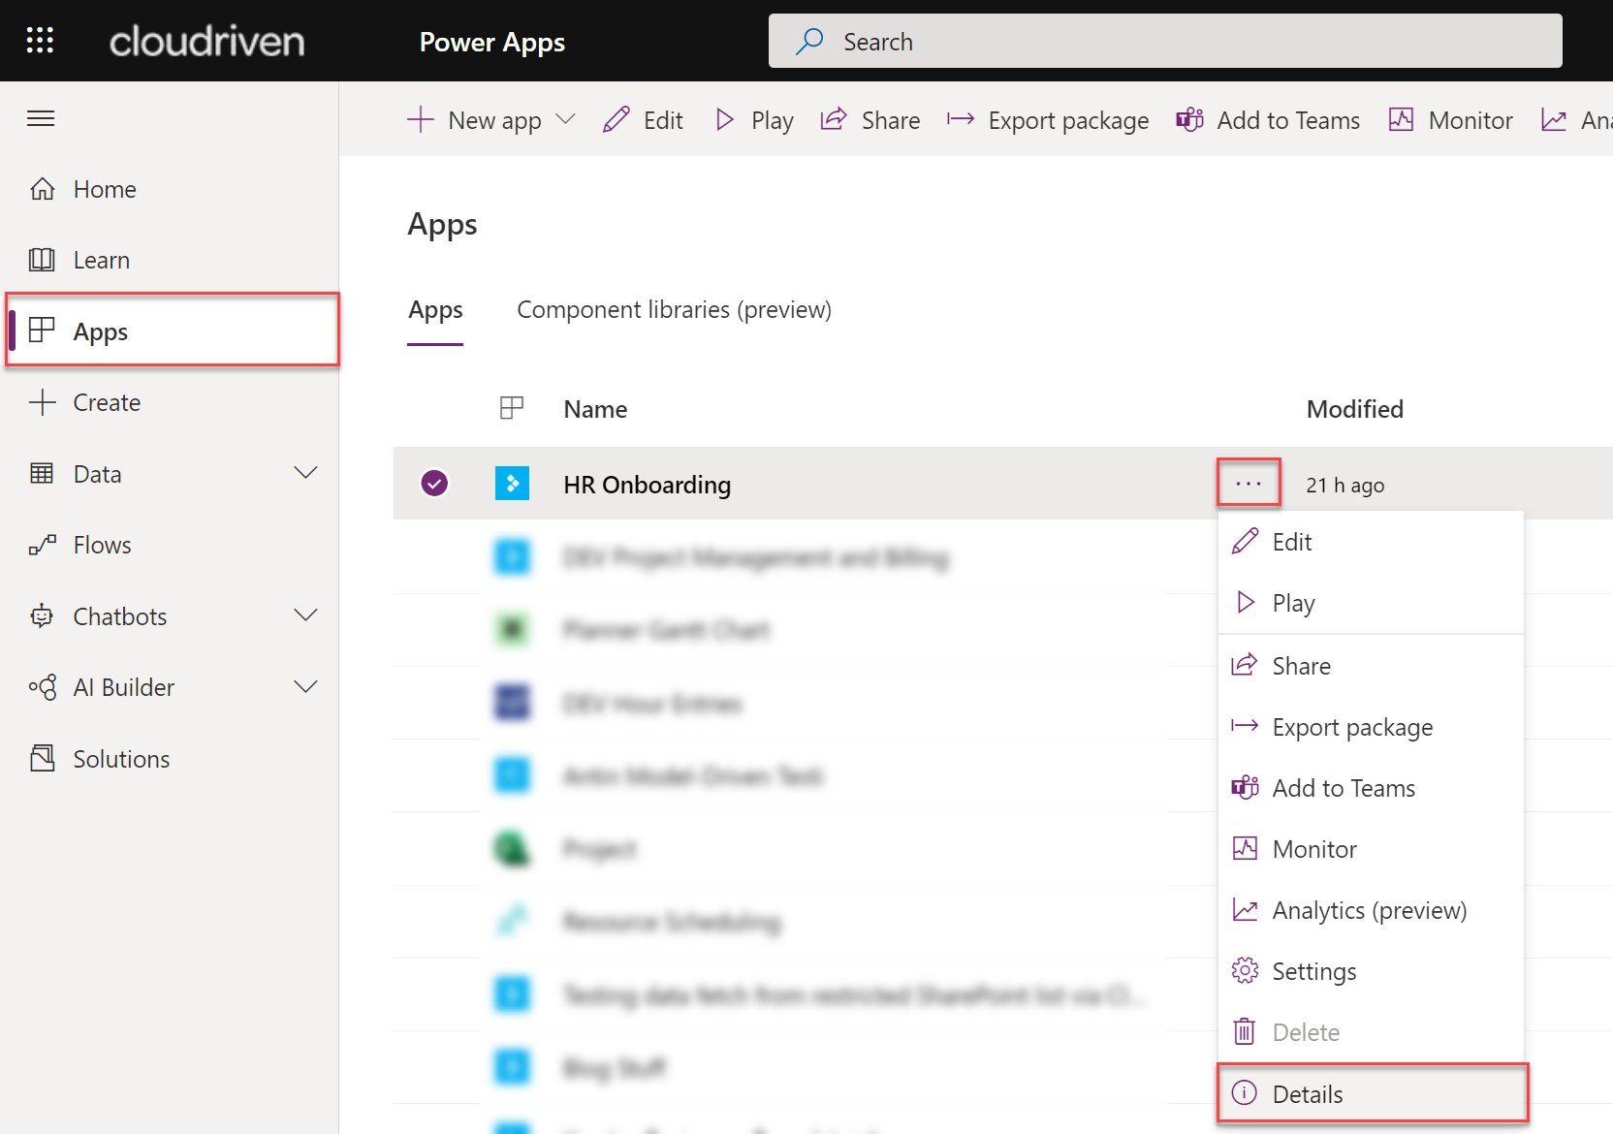Collapse the left navigation hamburger menu
This screenshot has width=1613, height=1134.
click(41, 119)
